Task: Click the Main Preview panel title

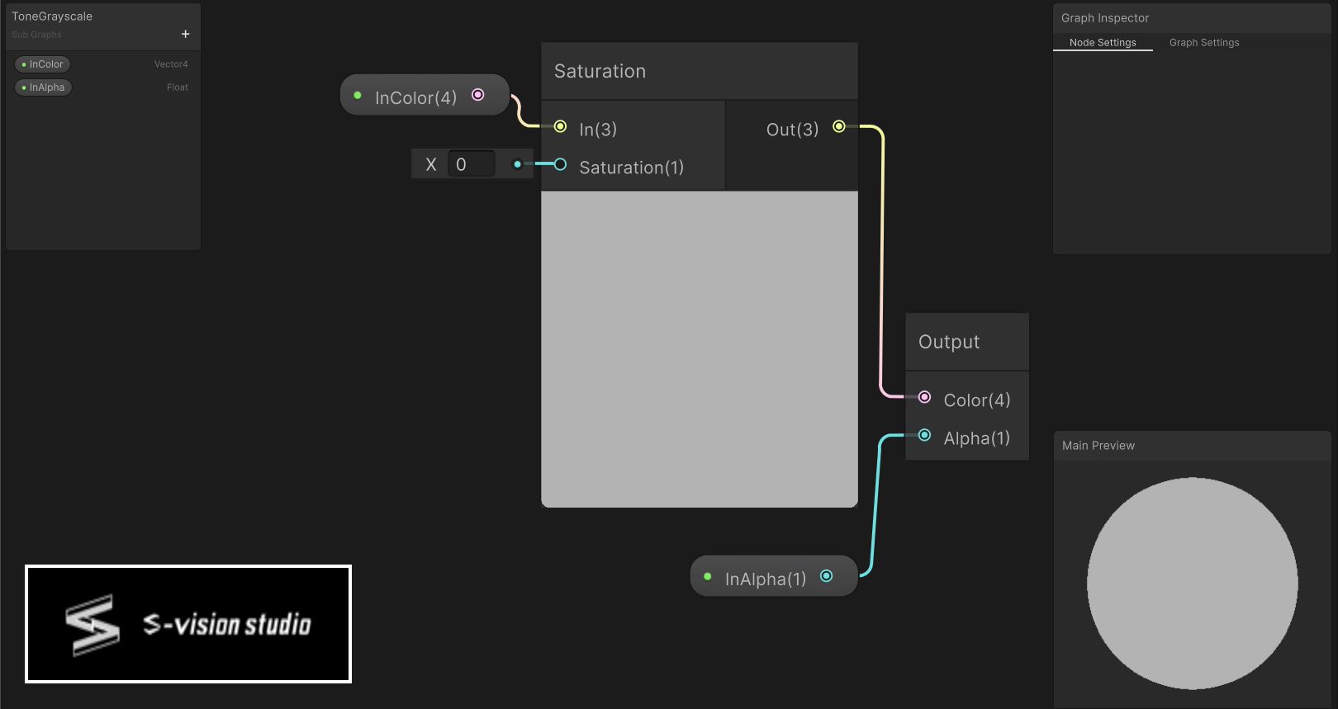Action: coord(1098,446)
